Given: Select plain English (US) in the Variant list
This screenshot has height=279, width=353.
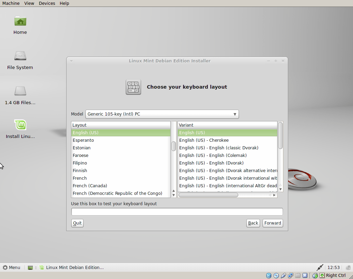Looking at the screenshot, I should coord(228,133).
